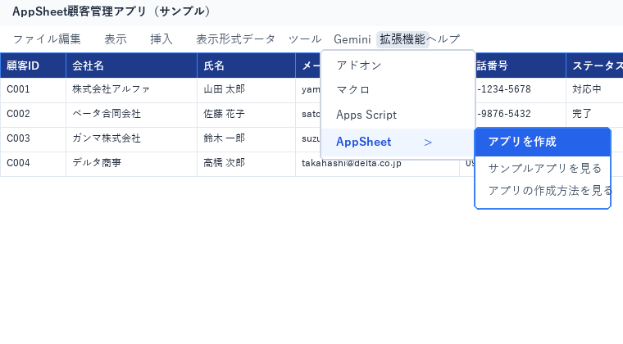Open the ツール menu

tap(305, 39)
